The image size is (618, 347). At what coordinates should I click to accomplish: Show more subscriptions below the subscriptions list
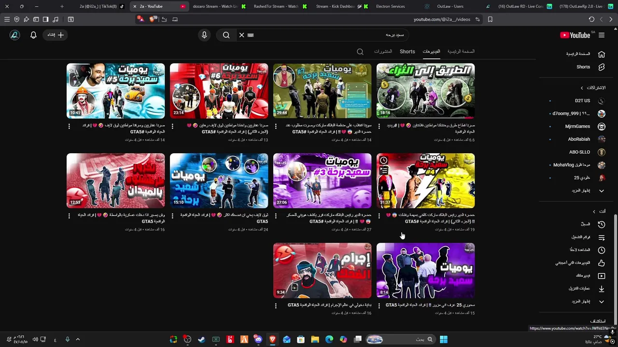coord(587,191)
